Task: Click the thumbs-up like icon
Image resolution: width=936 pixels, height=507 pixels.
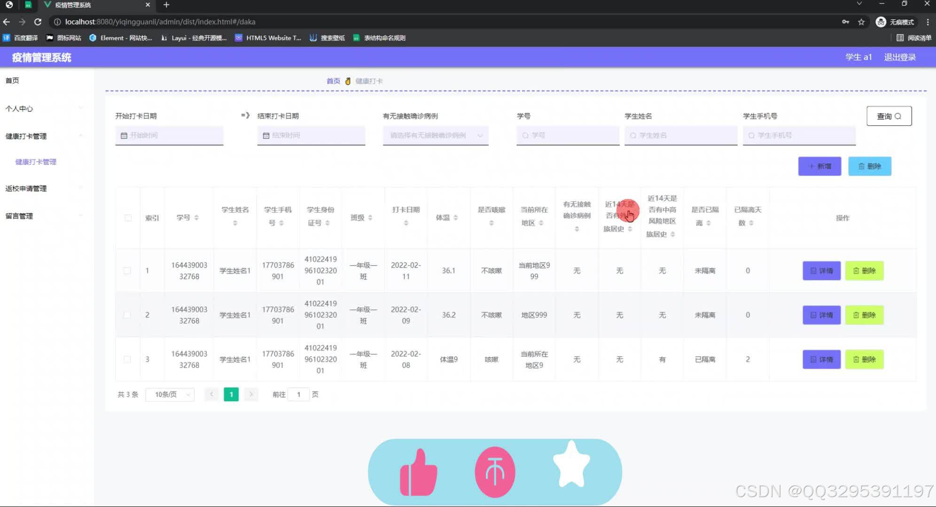Action: 418,472
